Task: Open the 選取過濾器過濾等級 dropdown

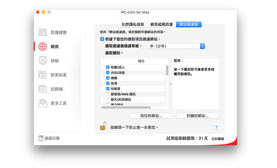Action: tap(176, 46)
